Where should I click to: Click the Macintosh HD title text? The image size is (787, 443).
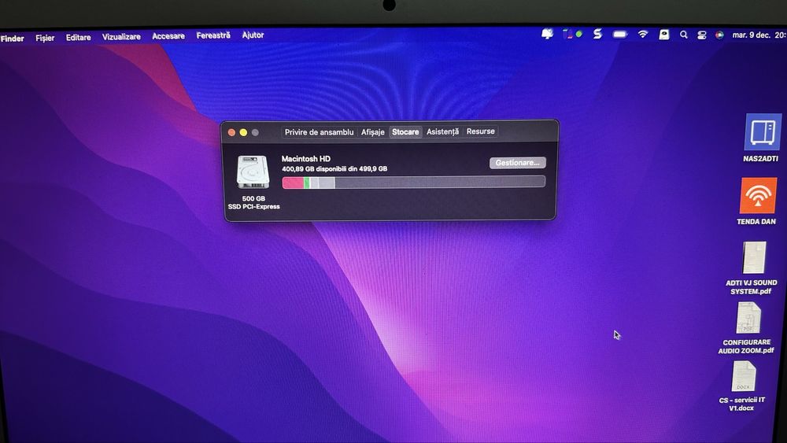306,158
